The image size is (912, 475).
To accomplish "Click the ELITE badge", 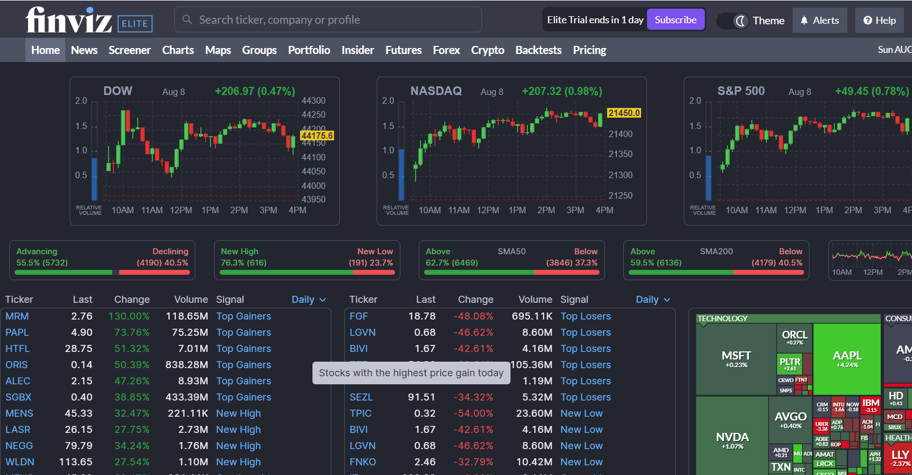I will coord(135,24).
